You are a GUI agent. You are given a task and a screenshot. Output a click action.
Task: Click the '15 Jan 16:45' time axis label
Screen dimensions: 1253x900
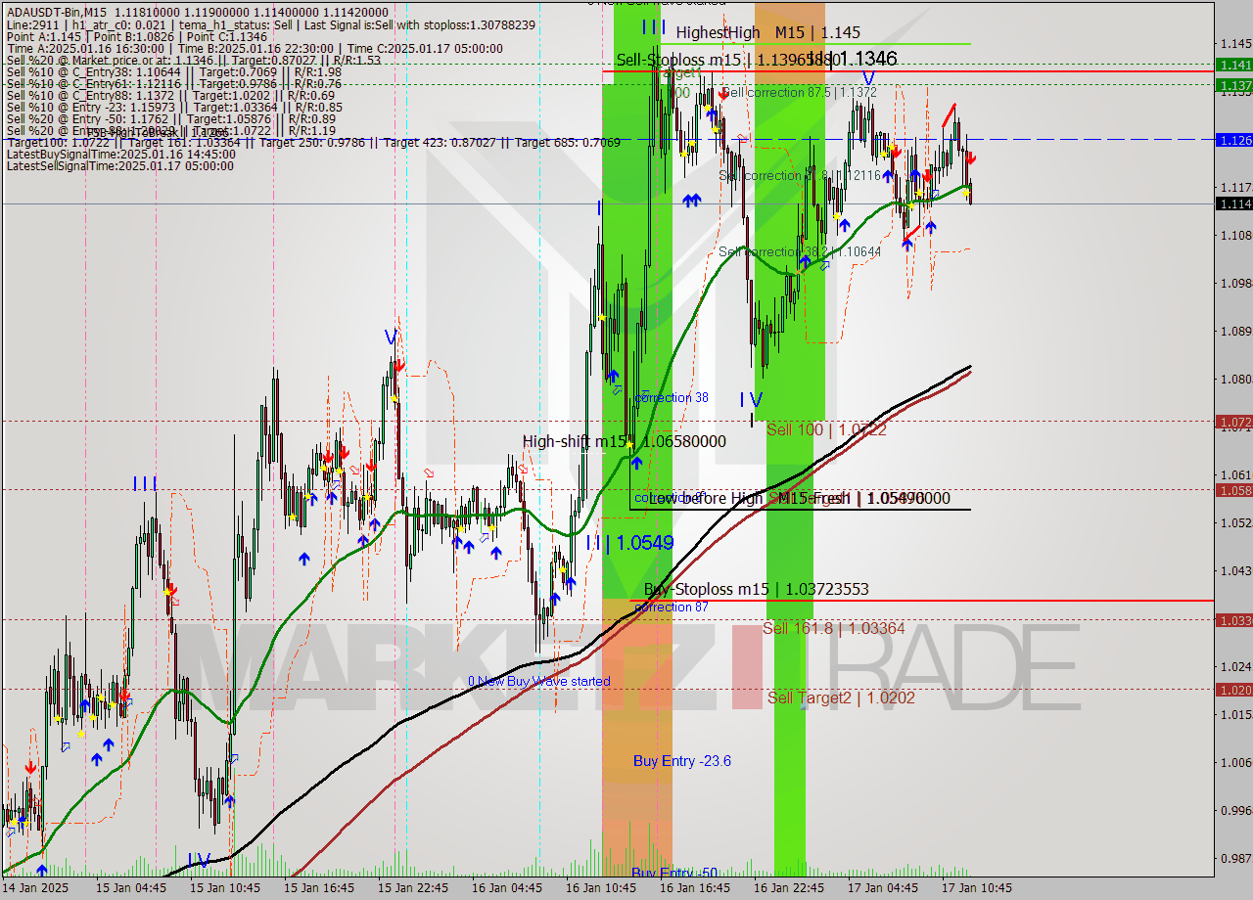pyautogui.click(x=319, y=888)
